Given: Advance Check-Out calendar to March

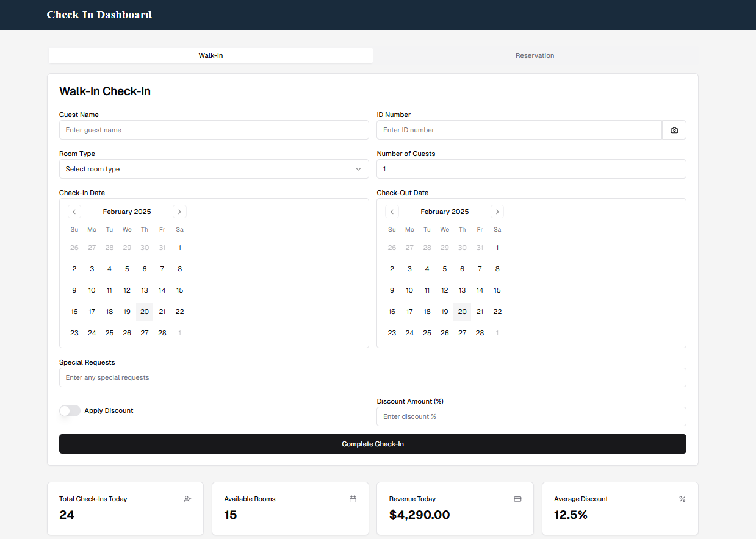Looking at the screenshot, I should tap(497, 212).
